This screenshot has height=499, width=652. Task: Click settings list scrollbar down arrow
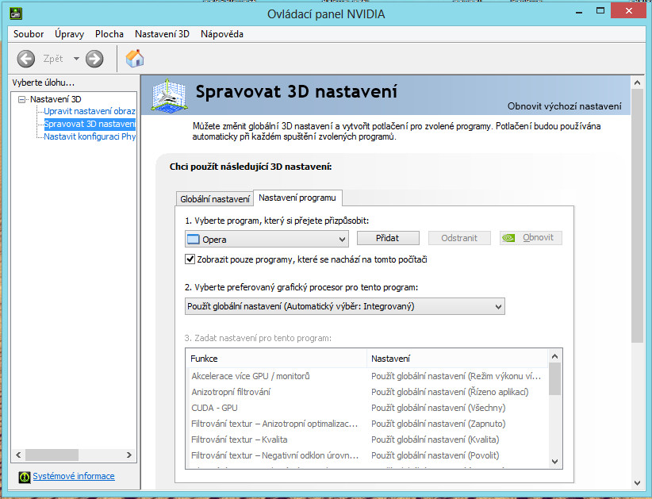tap(554, 461)
